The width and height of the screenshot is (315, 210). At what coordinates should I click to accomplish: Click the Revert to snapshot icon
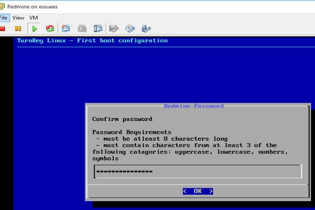(82, 29)
